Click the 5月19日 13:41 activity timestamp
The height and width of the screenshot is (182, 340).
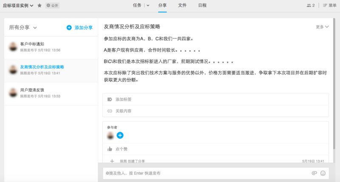(313, 161)
